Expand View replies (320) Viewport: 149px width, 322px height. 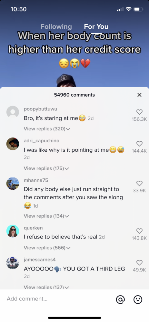click(x=47, y=129)
